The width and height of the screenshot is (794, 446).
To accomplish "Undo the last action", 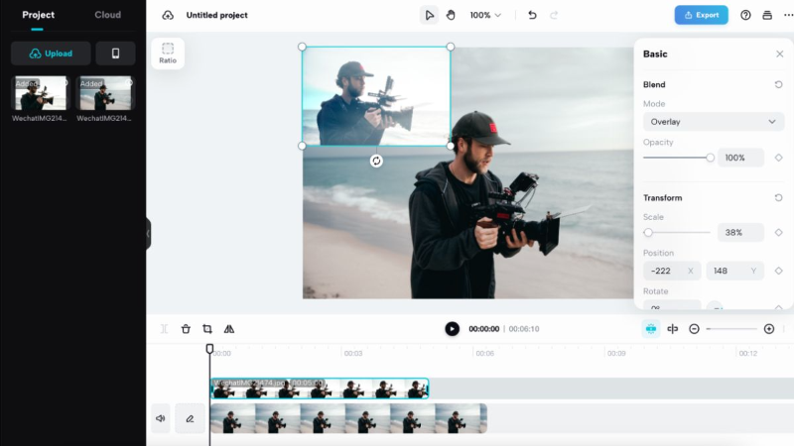I will coord(532,15).
